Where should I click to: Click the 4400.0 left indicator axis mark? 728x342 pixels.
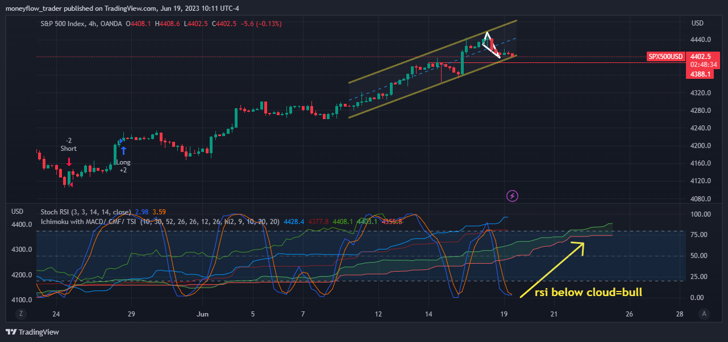tap(22, 225)
